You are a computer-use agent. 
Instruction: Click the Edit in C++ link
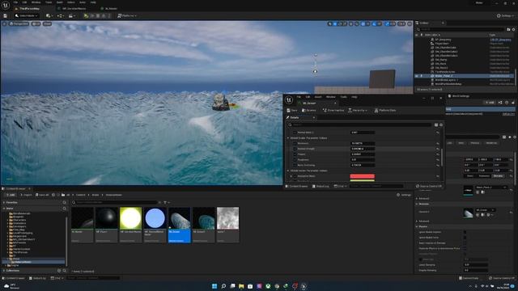point(508,114)
